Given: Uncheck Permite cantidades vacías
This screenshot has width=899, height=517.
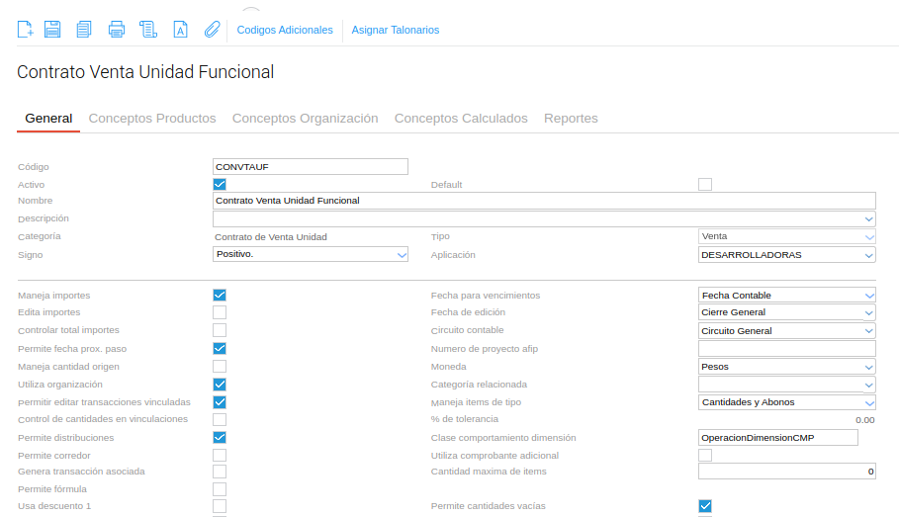Looking at the screenshot, I should pyautogui.click(x=705, y=506).
